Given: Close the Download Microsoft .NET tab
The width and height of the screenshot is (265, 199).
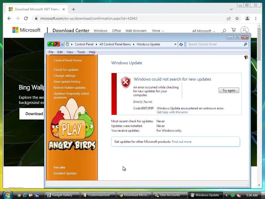Looking at the screenshot, I should [64, 9].
